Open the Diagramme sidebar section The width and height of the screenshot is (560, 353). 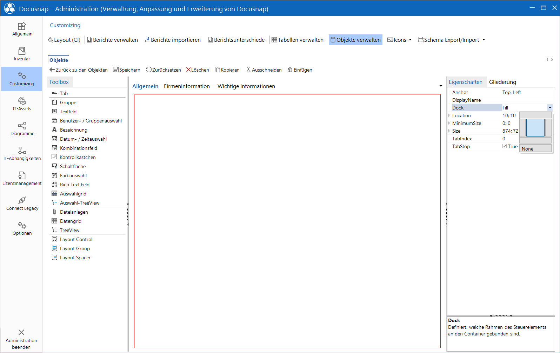(x=22, y=129)
